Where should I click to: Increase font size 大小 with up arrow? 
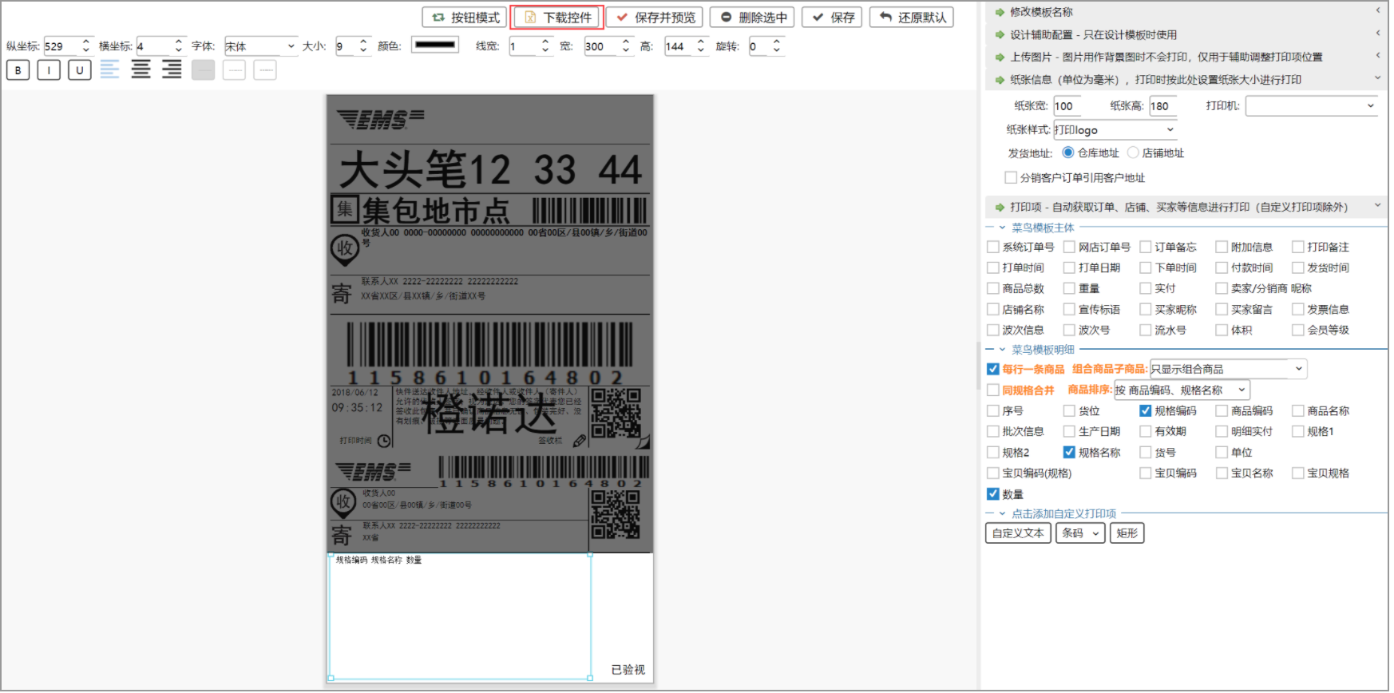tap(364, 42)
